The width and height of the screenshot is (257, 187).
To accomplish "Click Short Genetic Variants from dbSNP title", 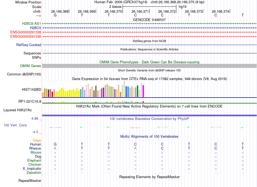I will click(149, 70).
